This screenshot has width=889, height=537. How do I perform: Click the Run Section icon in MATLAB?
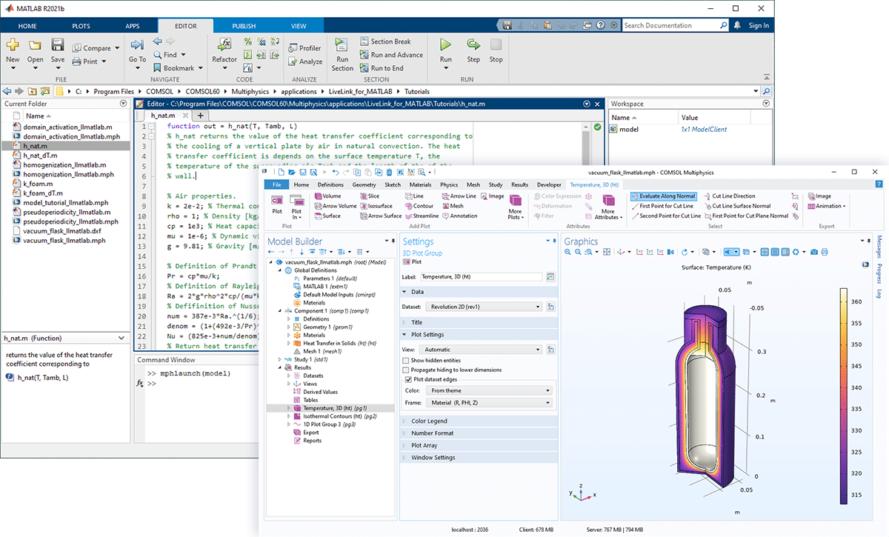(x=342, y=45)
